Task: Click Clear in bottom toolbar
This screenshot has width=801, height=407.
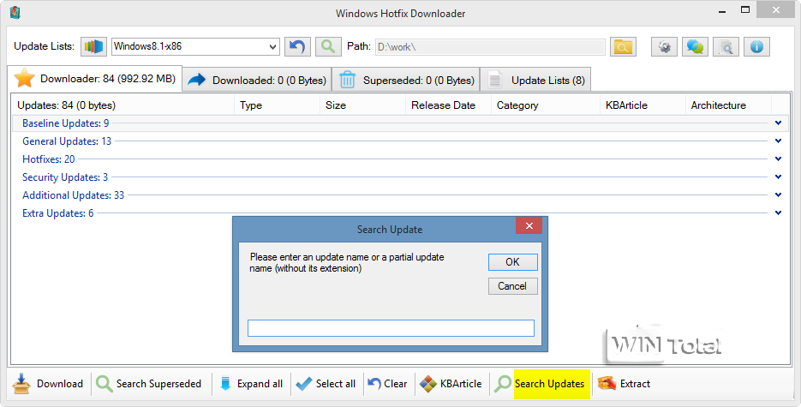Action: point(388,384)
